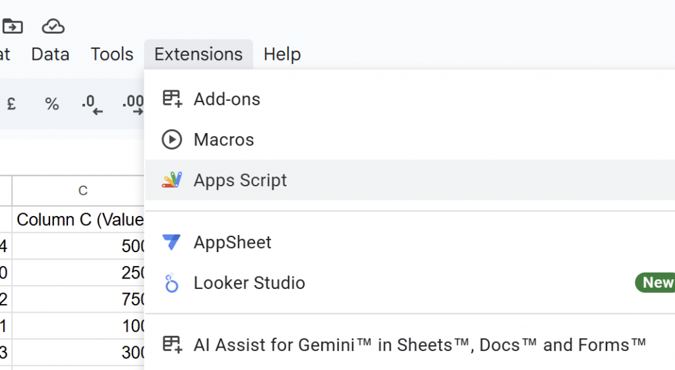675x370 pixels.
Task: Open the Data menu
Action: coord(50,54)
